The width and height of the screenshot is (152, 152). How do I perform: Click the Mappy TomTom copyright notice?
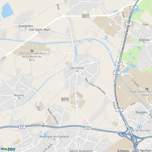tap(135, 150)
